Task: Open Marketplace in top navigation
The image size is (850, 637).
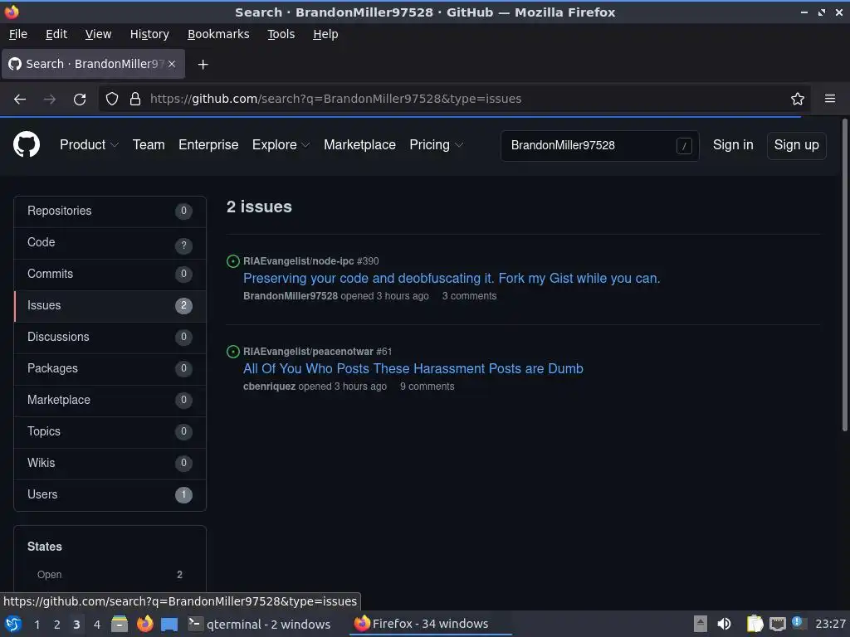Action: (359, 144)
